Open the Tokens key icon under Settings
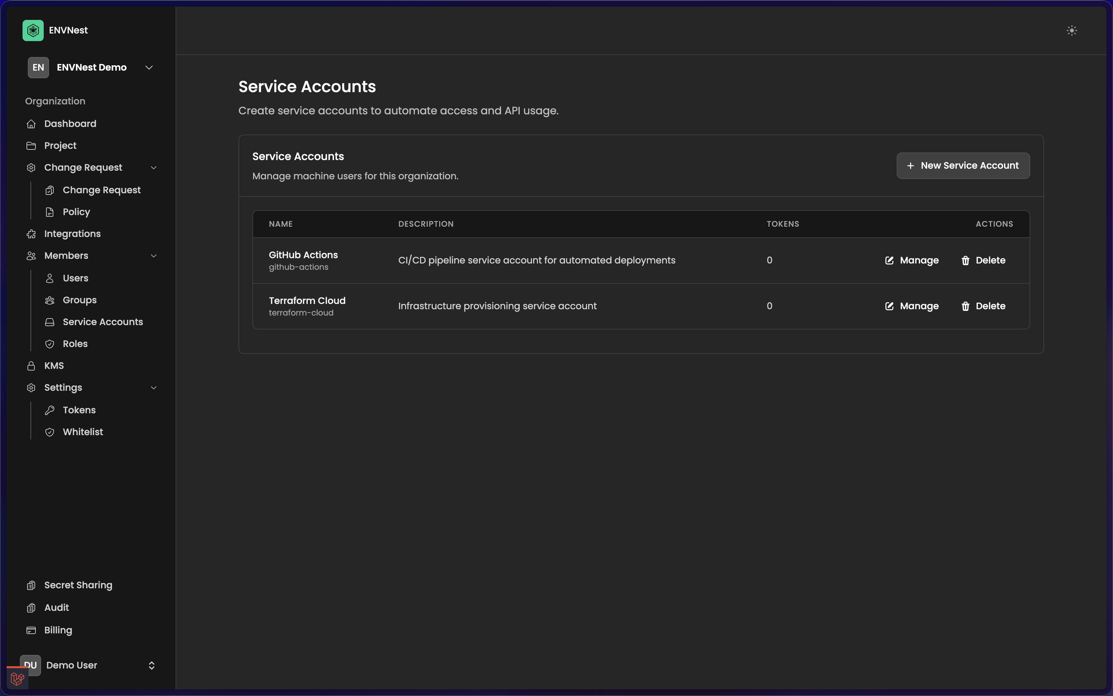The height and width of the screenshot is (696, 1113). (x=50, y=410)
